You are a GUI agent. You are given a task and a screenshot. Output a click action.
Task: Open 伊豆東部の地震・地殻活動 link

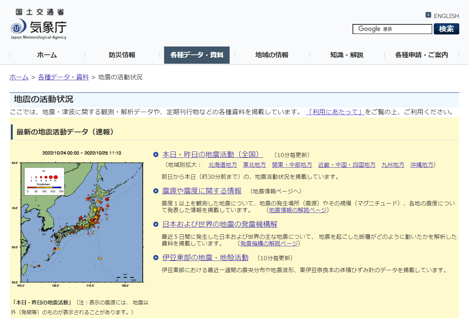pos(205,258)
